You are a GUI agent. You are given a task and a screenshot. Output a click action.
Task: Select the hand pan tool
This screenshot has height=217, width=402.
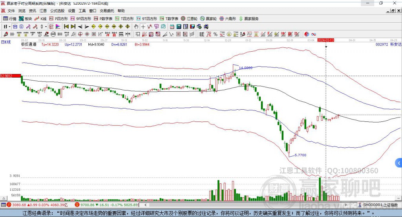pyautogui.click(x=136, y=27)
